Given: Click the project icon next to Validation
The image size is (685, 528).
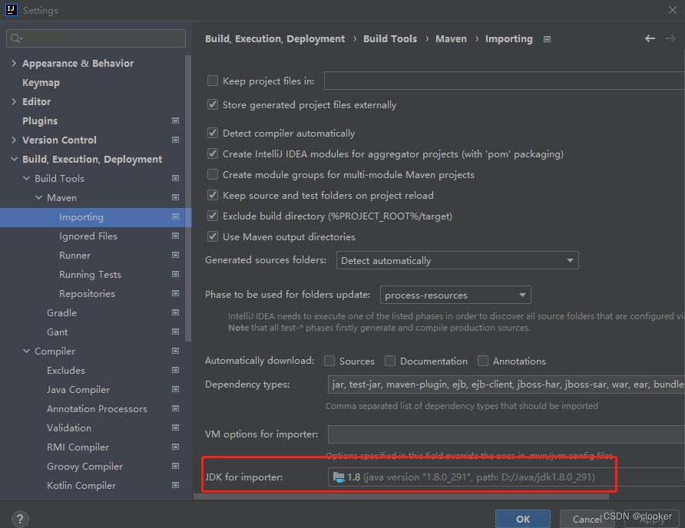Looking at the screenshot, I should [x=175, y=428].
